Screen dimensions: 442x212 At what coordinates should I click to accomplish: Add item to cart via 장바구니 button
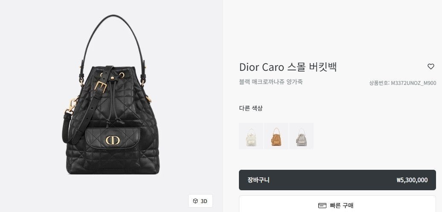point(337,180)
